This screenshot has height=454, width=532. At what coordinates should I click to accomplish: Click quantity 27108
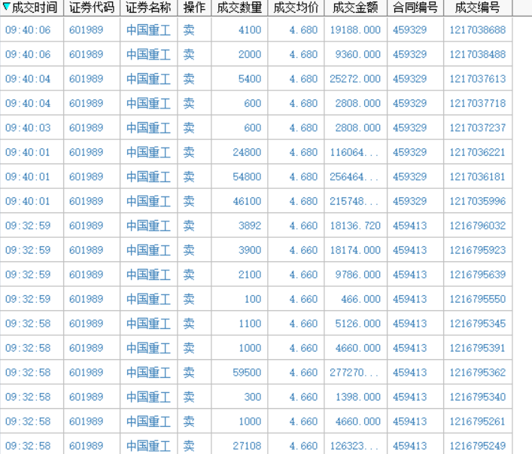click(247, 446)
